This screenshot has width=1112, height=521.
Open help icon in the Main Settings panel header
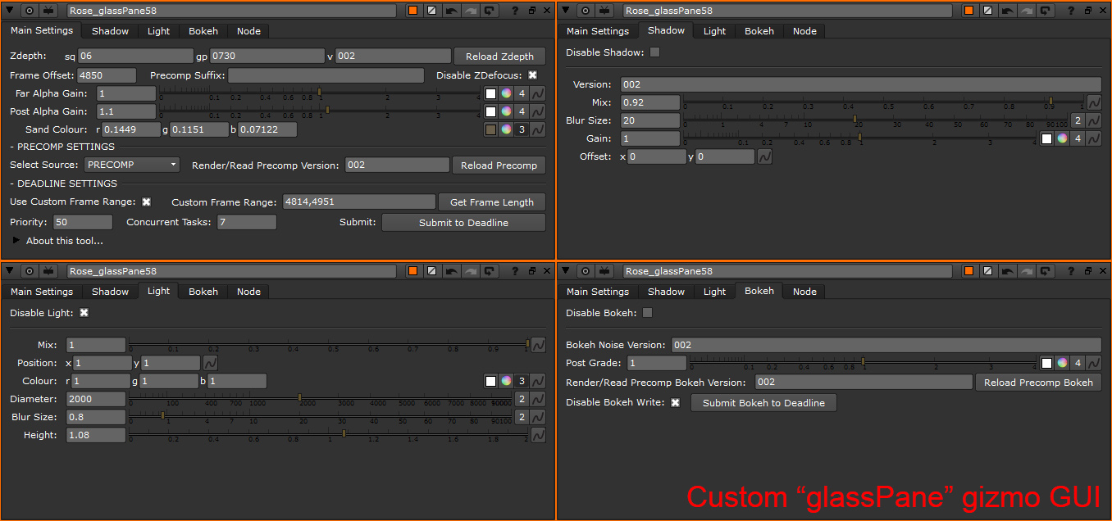(x=513, y=11)
